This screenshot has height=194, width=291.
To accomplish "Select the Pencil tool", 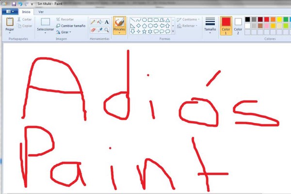I will (x=93, y=22).
